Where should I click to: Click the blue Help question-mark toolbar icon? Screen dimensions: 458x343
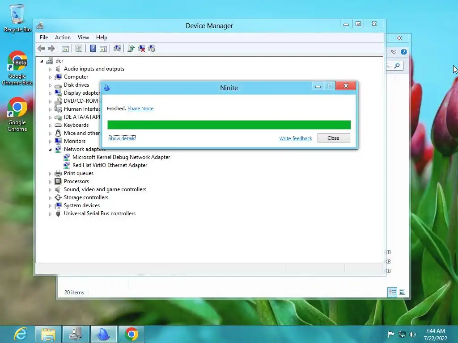(93, 48)
